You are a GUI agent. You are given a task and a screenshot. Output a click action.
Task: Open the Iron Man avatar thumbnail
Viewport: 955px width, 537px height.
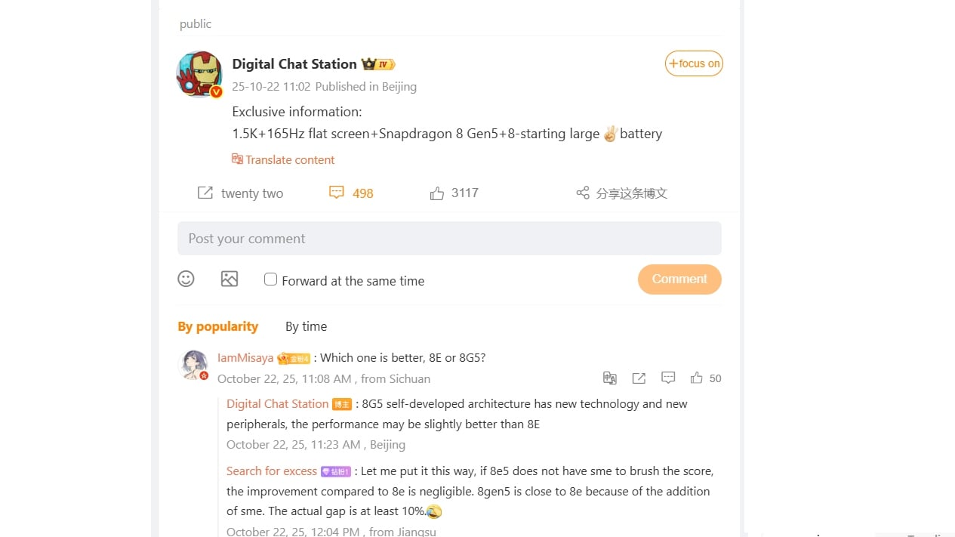point(199,74)
